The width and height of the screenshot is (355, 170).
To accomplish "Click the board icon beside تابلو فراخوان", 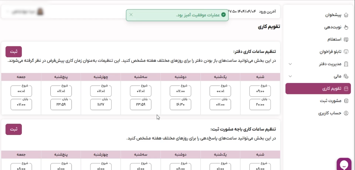I will 346,52.
